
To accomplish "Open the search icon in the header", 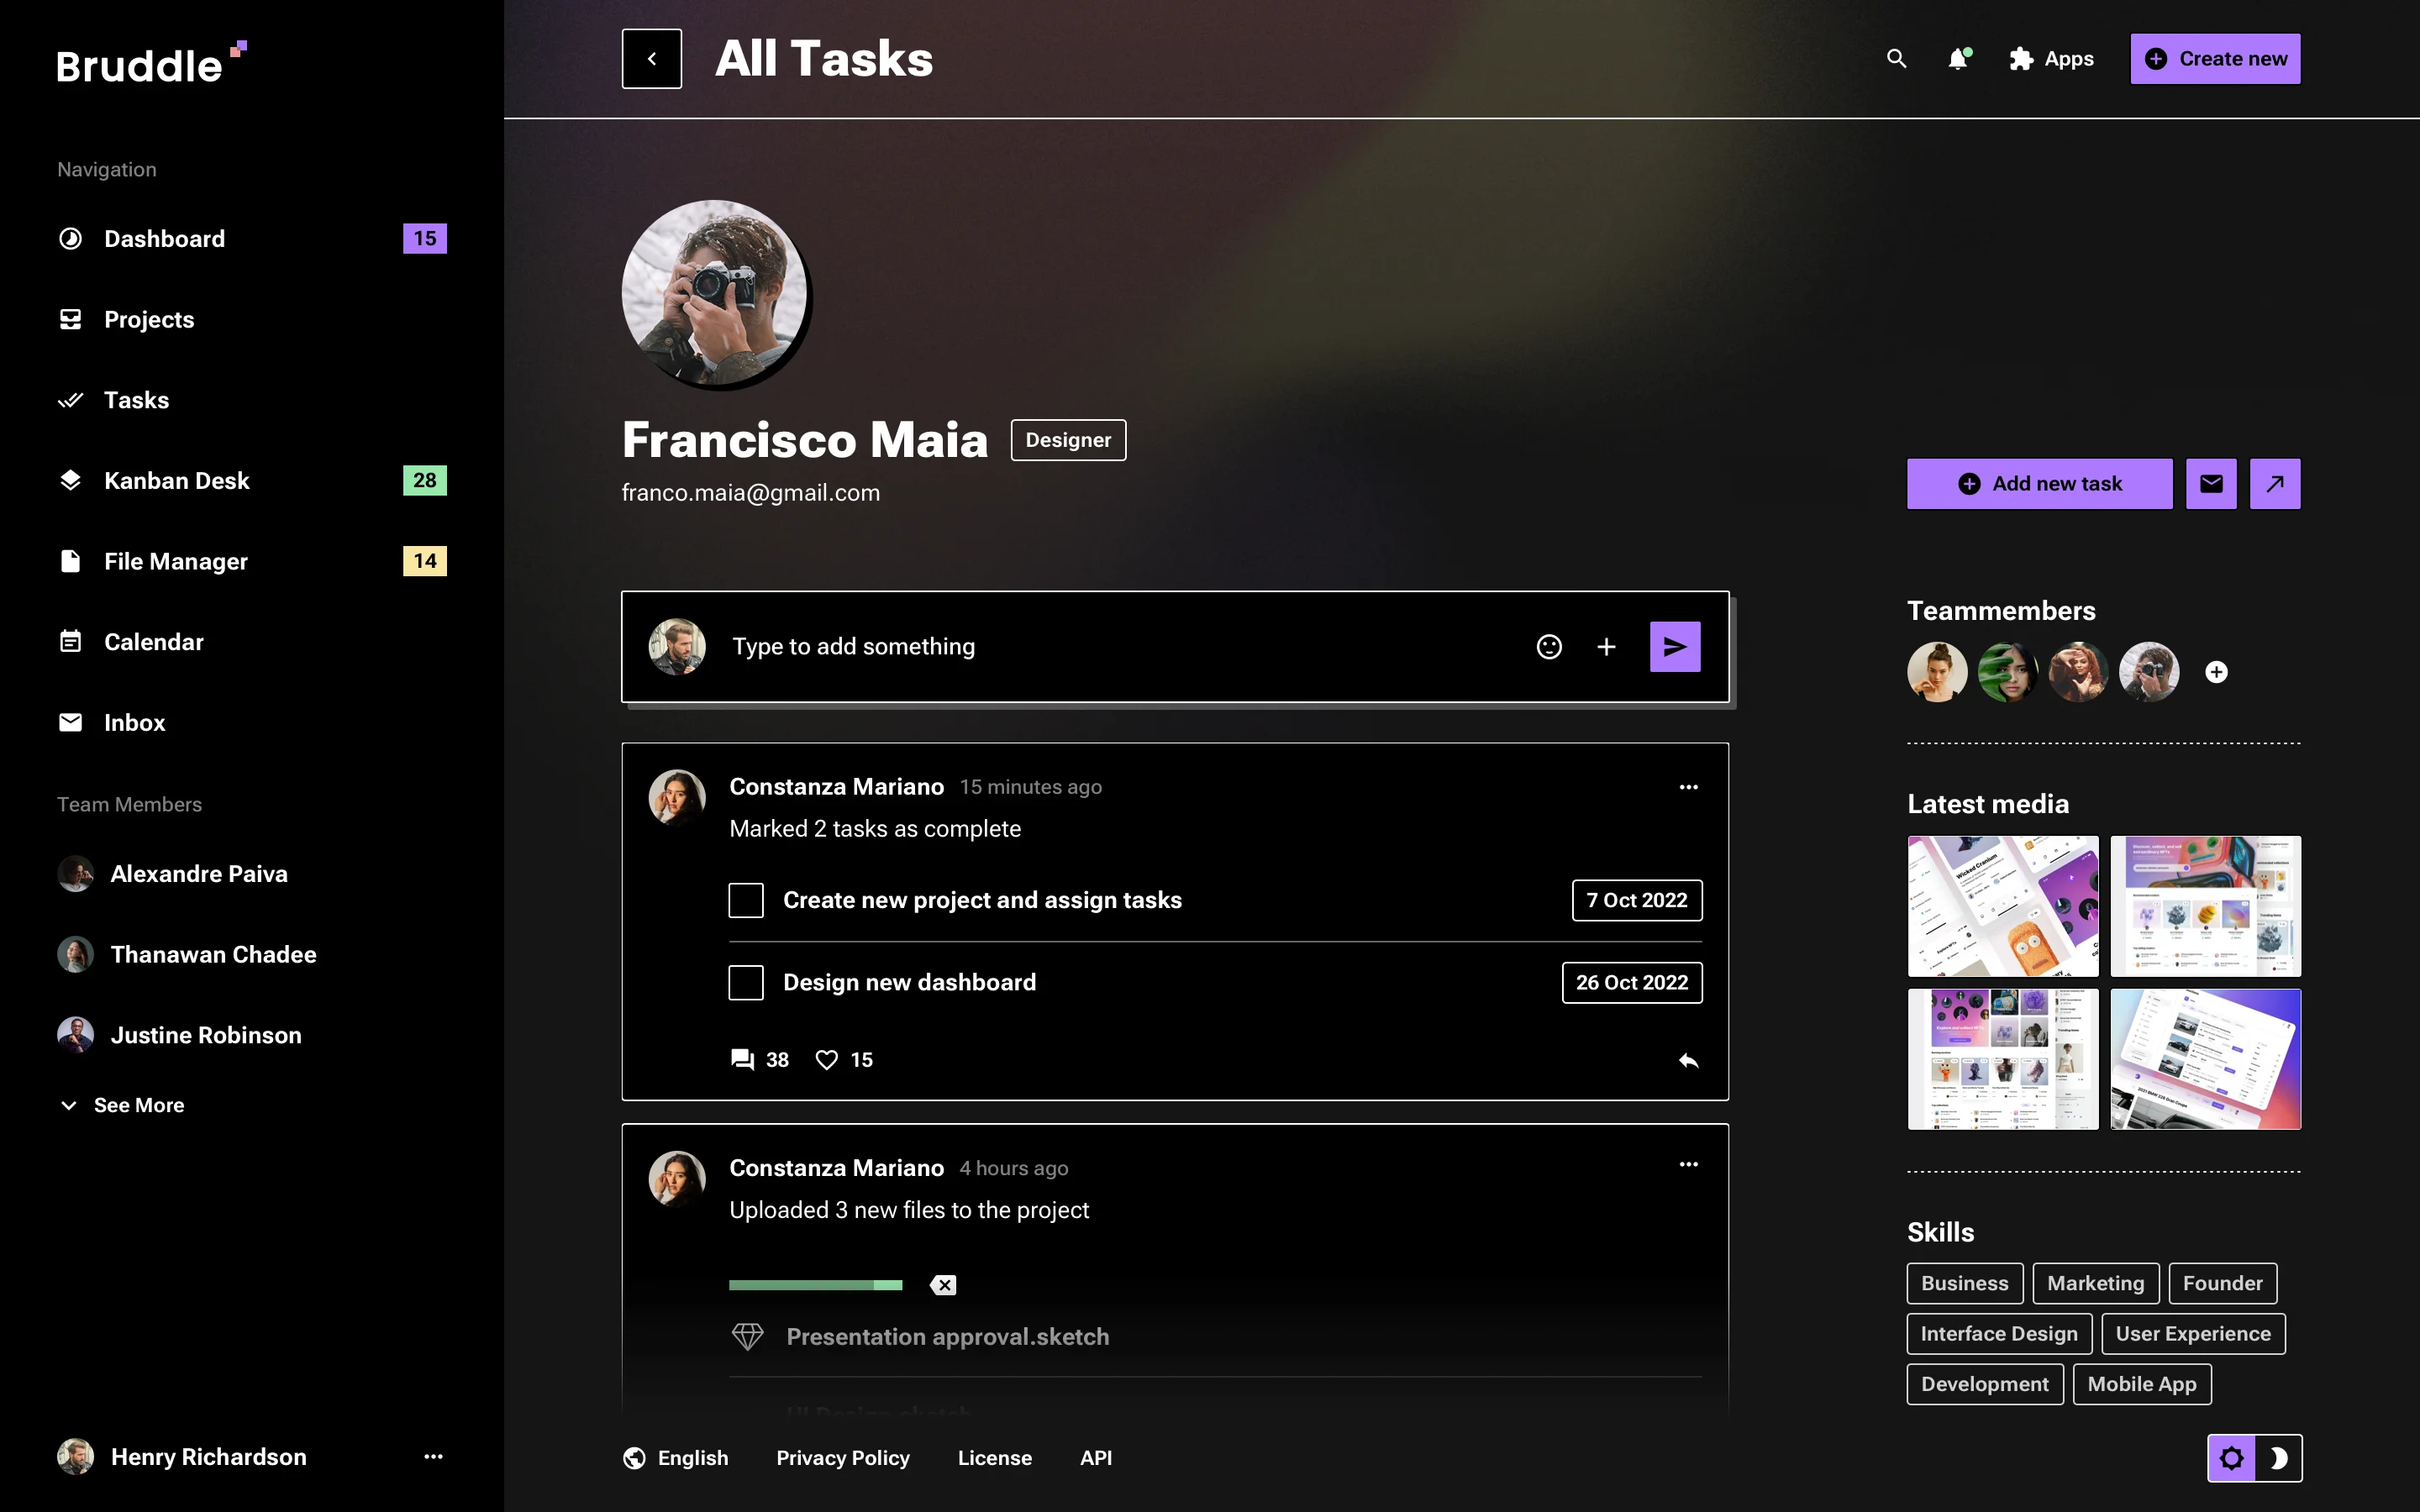I will pos(1897,59).
